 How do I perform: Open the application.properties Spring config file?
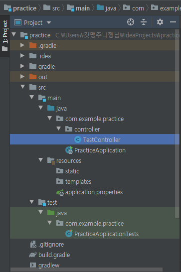pos(89,192)
